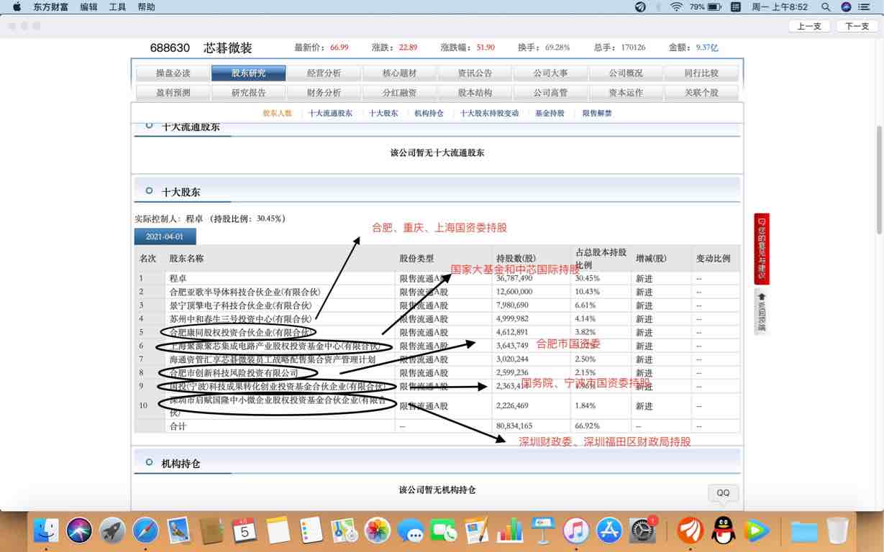This screenshot has height=552, width=884.
Task: Open the 关联个股 tab
Action: 701,93
